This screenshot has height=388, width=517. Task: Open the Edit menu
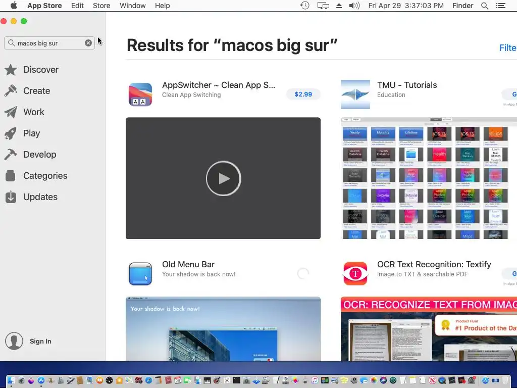point(77,6)
